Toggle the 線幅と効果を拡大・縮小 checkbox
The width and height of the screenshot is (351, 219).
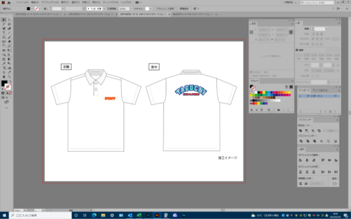point(251,76)
